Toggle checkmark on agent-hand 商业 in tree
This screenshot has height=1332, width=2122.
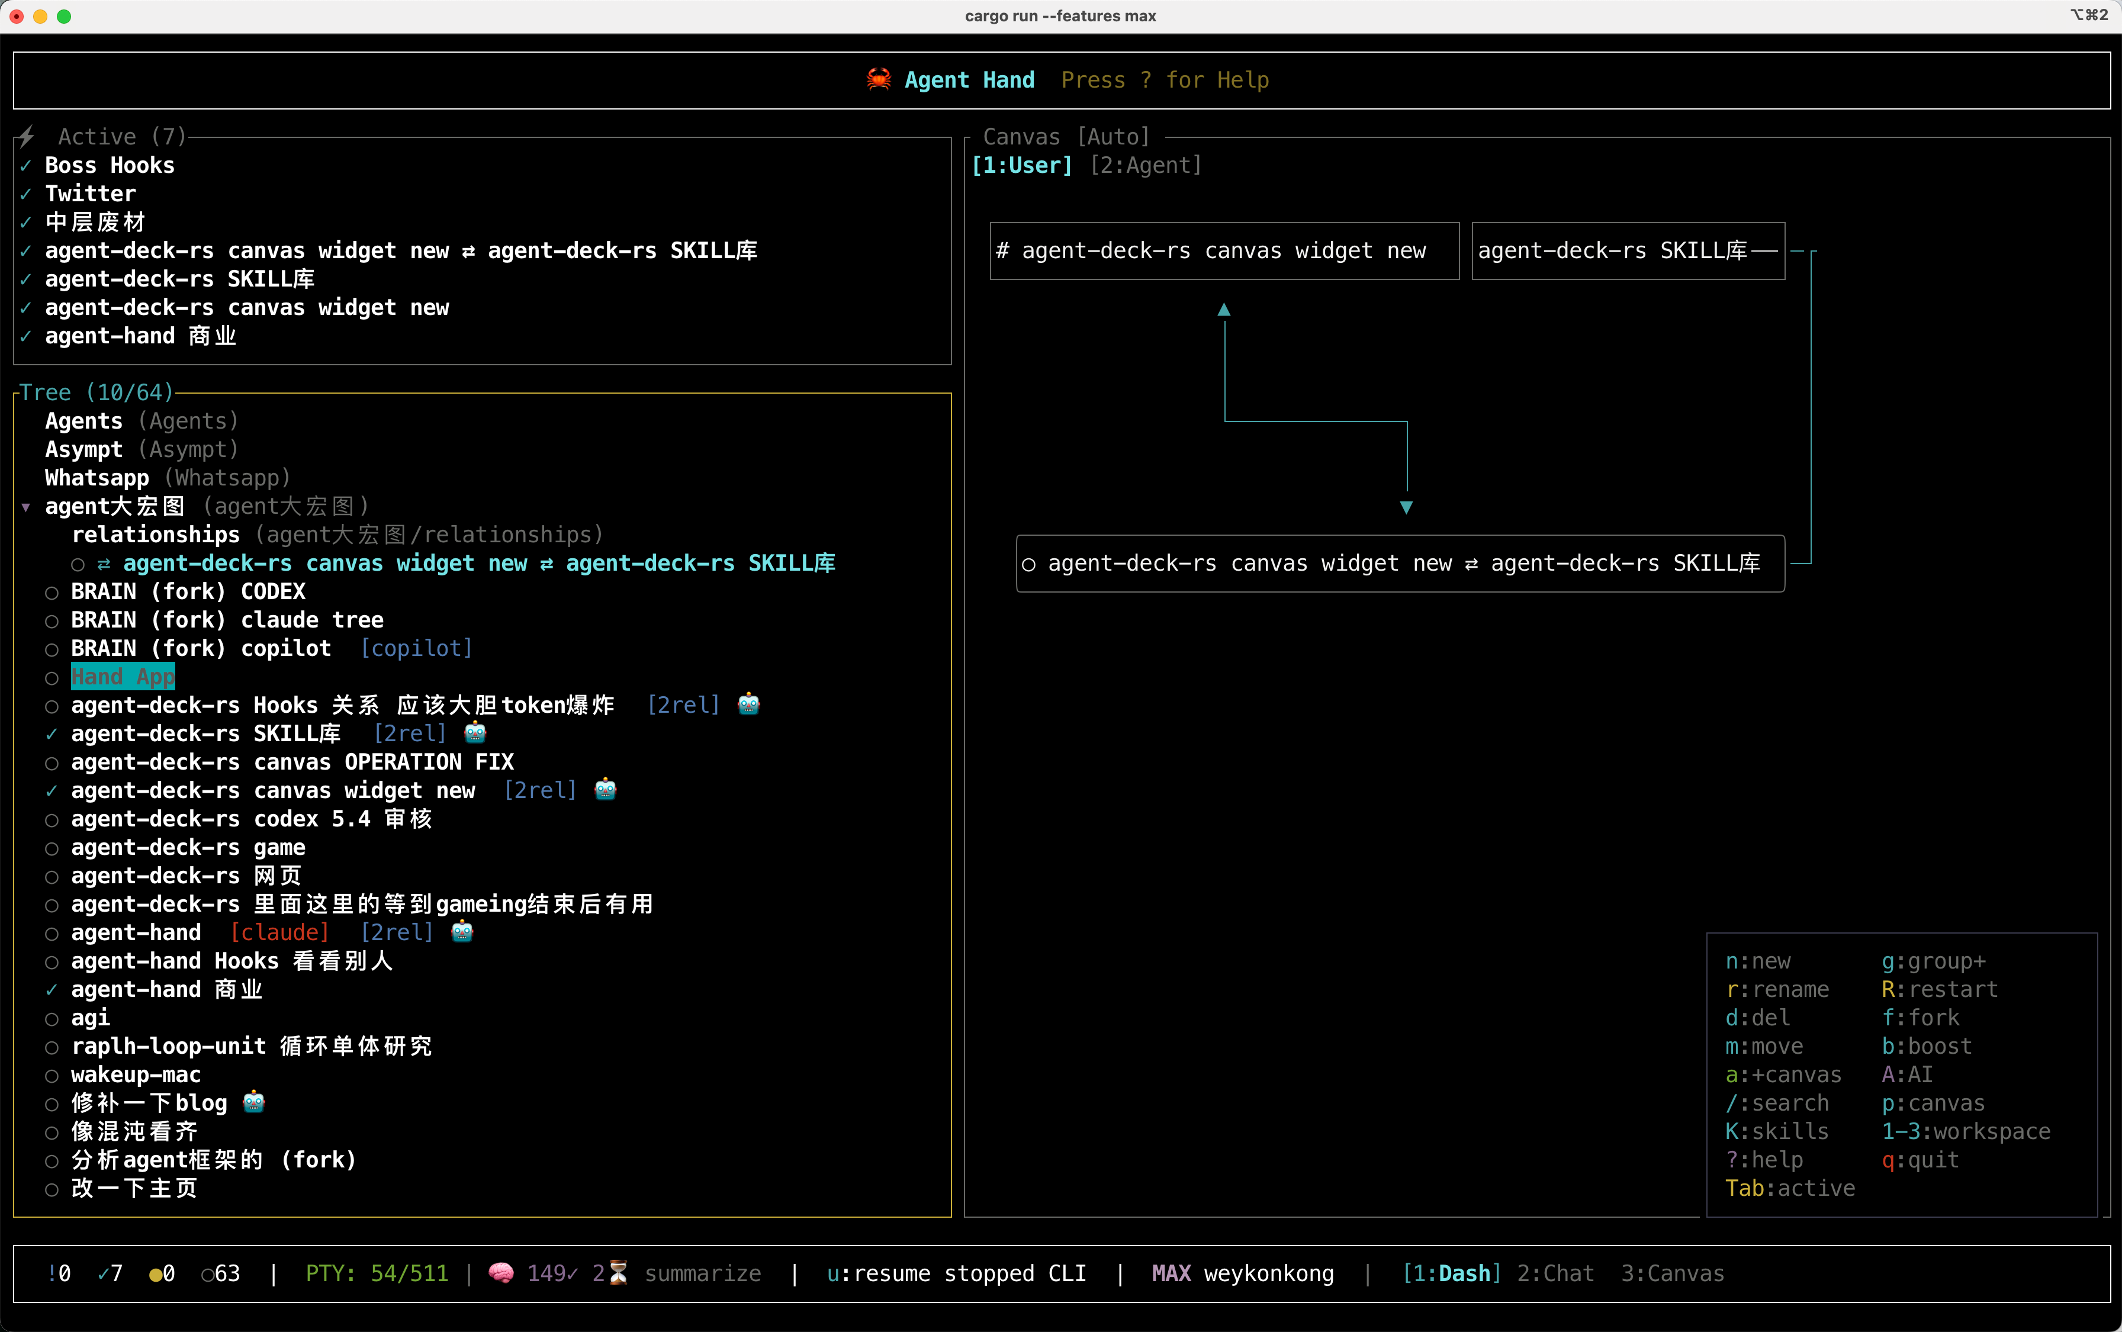52,990
